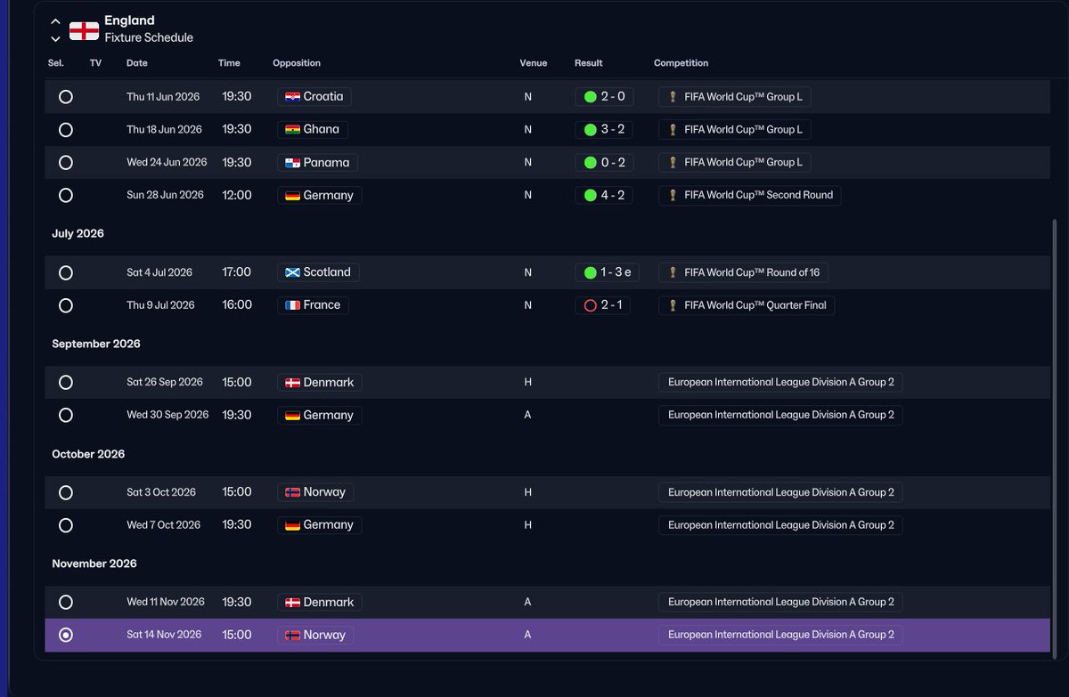Image resolution: width=1069 pixels, height=697 pixels.
Task: Select the radio button for the Ghana fixture
Action: point(66,130)
